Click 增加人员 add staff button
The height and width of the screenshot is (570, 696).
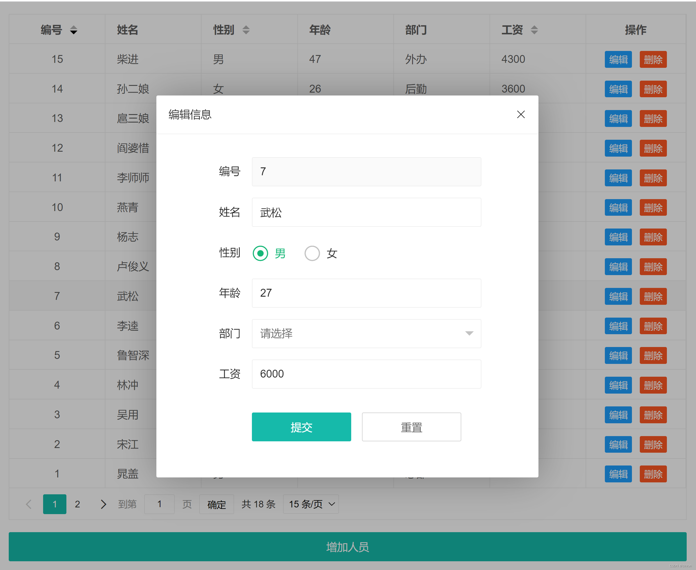347,547
